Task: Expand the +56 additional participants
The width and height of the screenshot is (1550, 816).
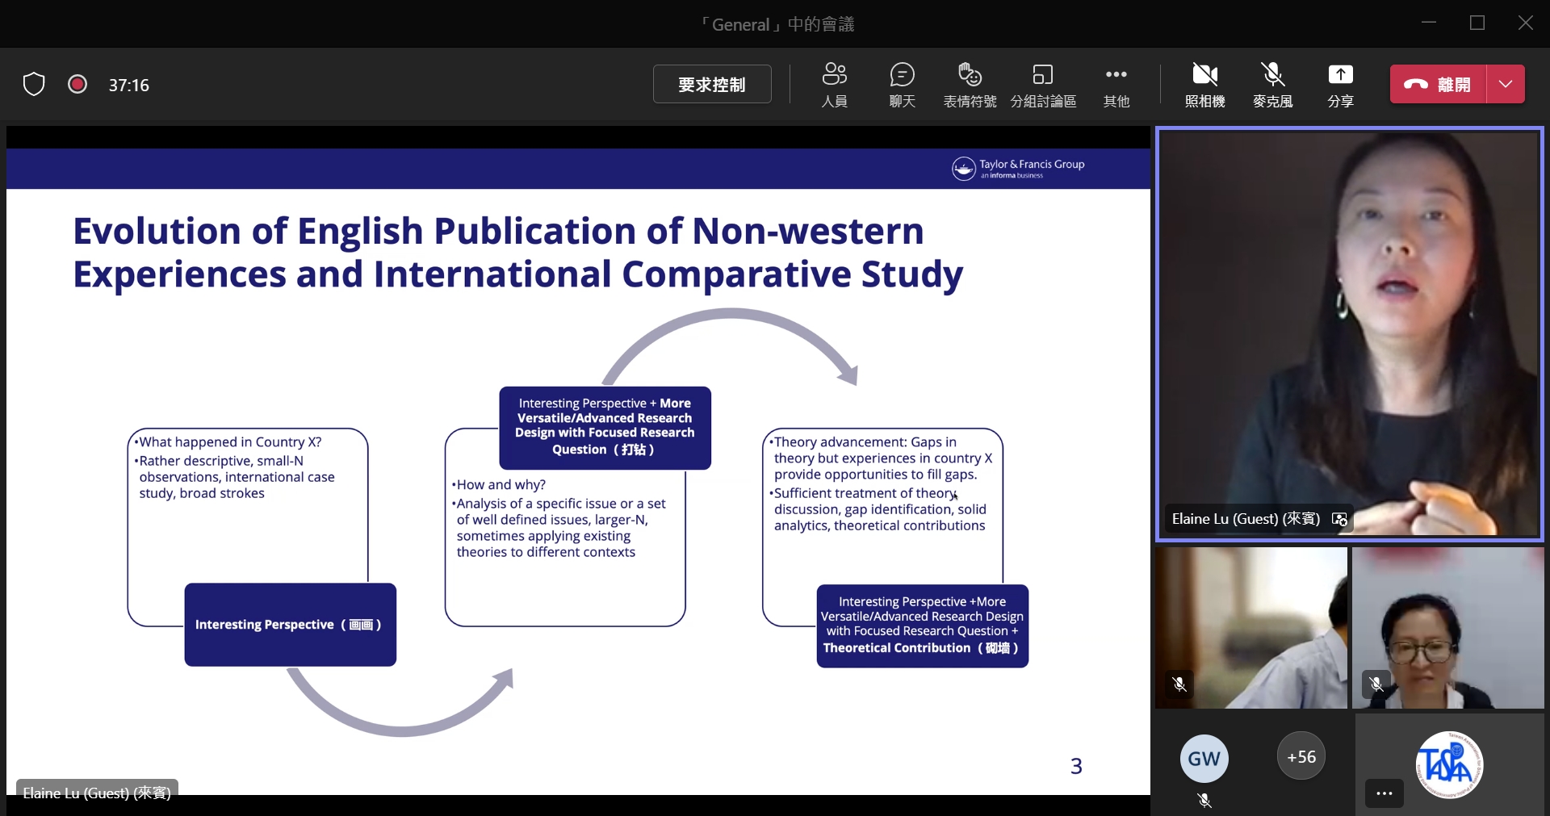Action: tap(1301, 756)
